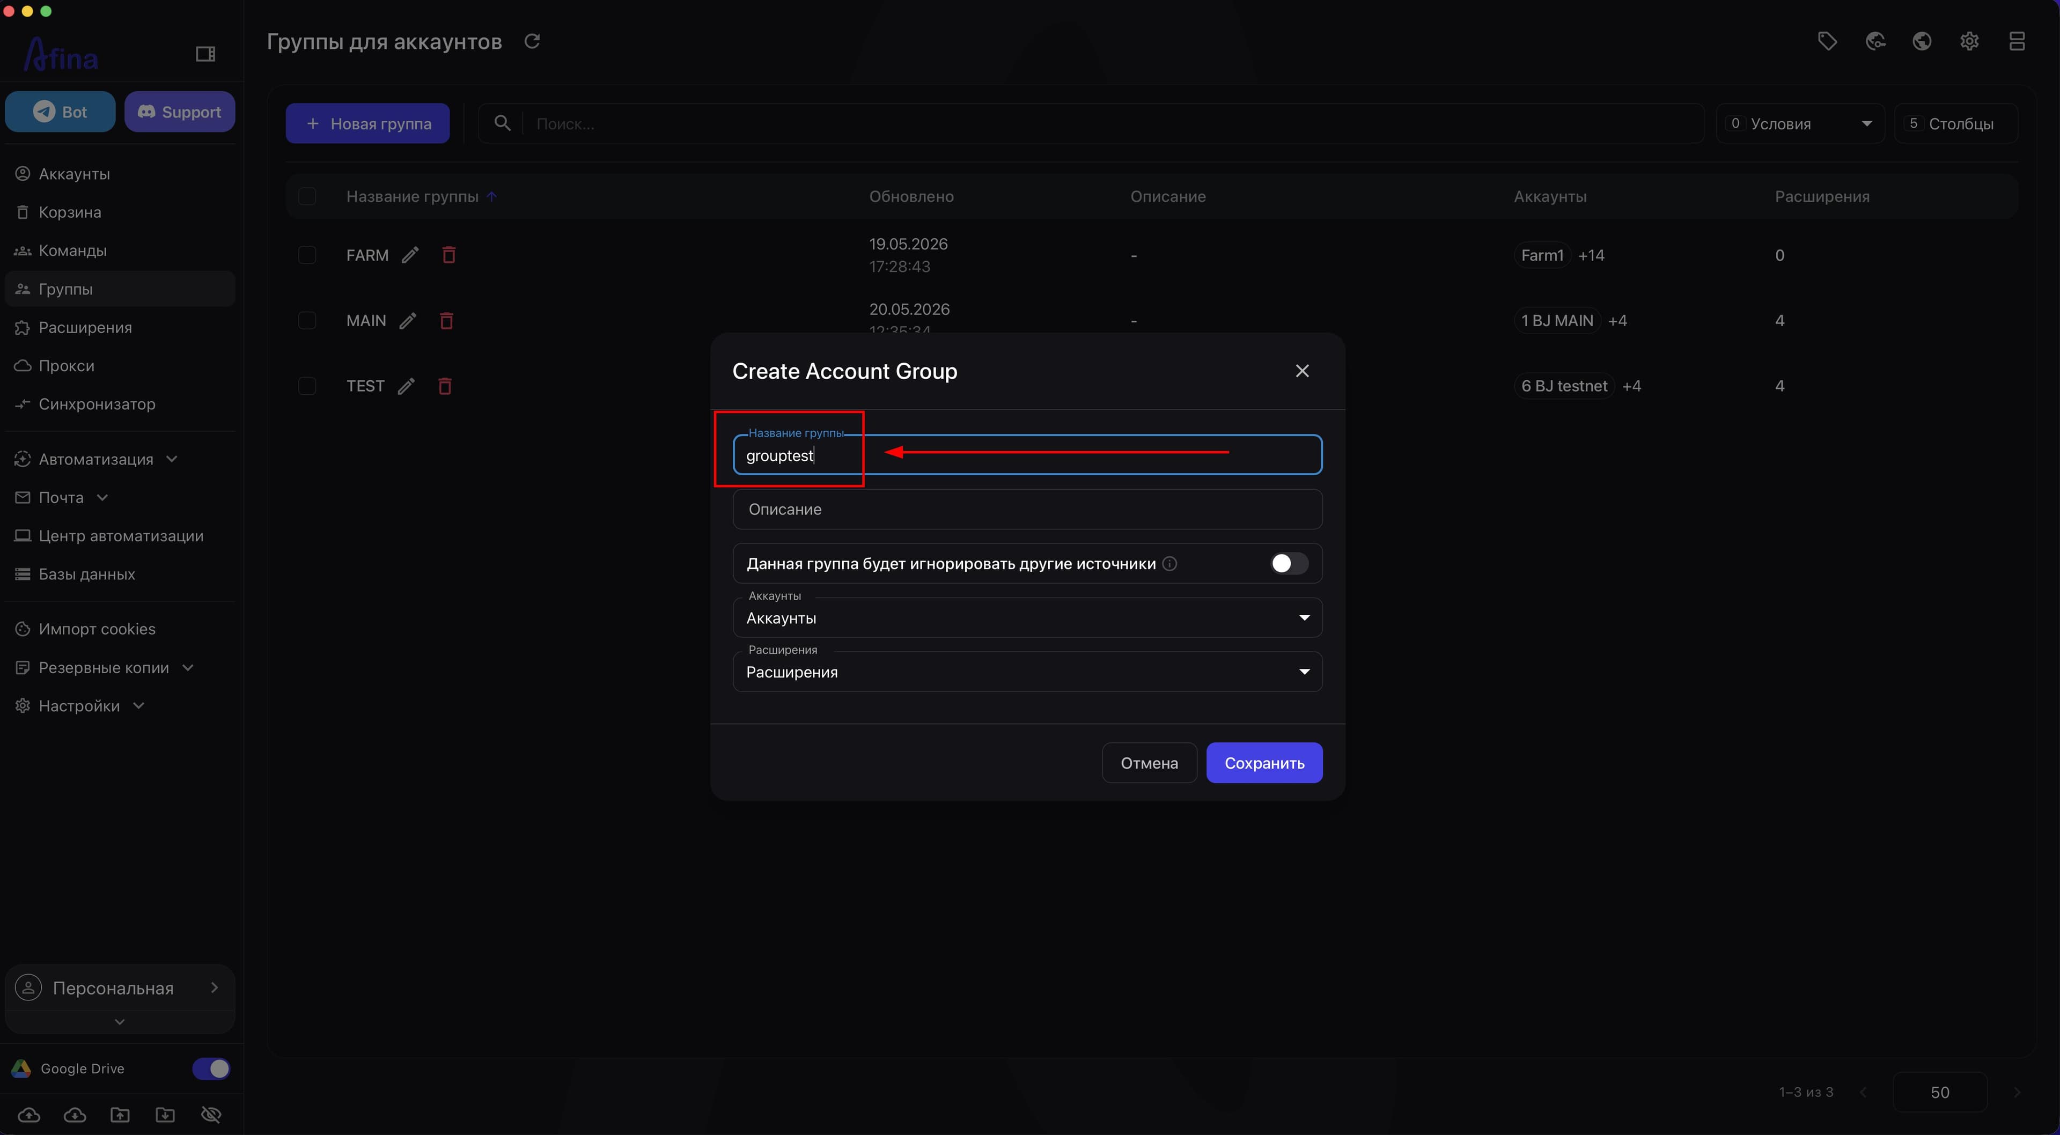Open the Столбцы columns selector

(1955, 123)
